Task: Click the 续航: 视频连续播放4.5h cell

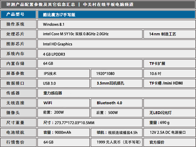Action: (116, 133)
